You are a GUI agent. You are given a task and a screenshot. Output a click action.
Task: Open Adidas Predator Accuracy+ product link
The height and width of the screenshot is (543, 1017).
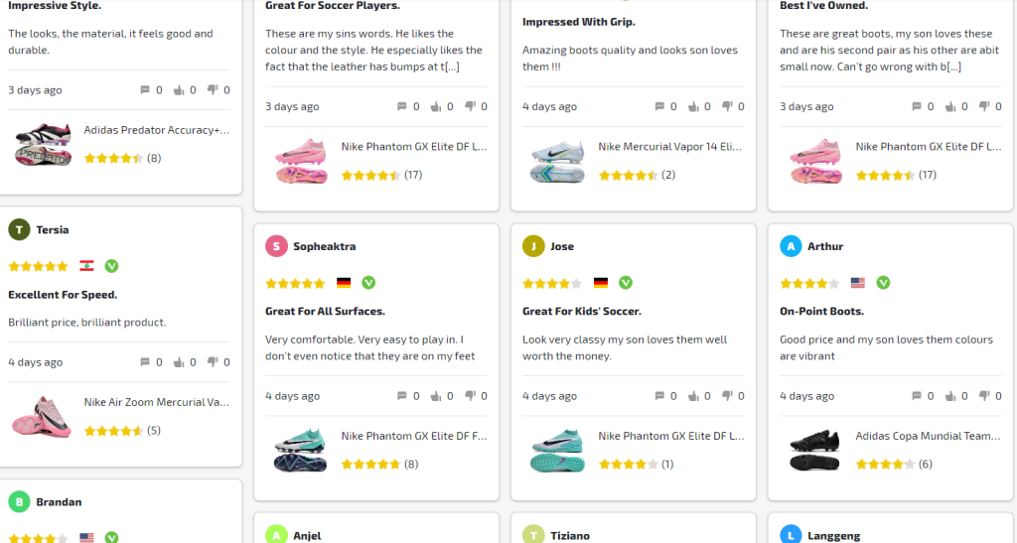156,130
